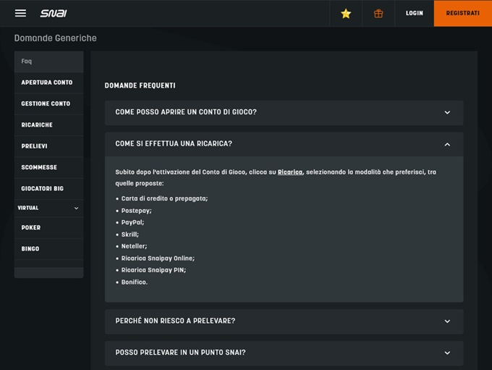
Task: Click the REGISTRATI button
Action: pos(462,13)
